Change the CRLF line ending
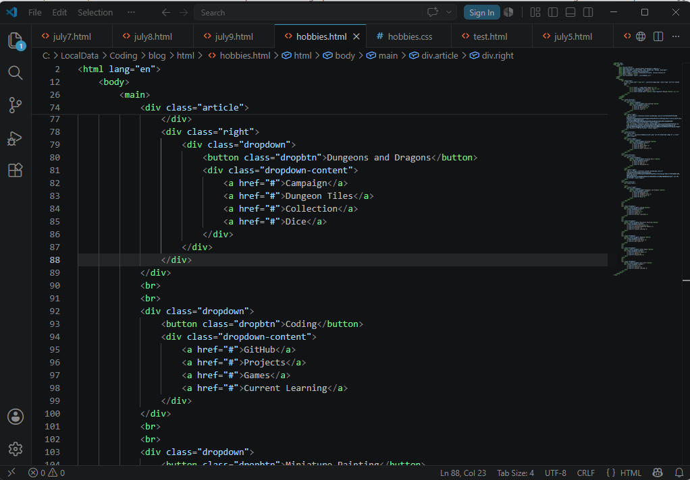This screenshot has width=690, height=480. 586,473
